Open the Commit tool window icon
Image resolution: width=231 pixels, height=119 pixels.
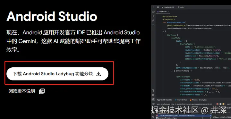pyautogui.click(x=153, y=16)
